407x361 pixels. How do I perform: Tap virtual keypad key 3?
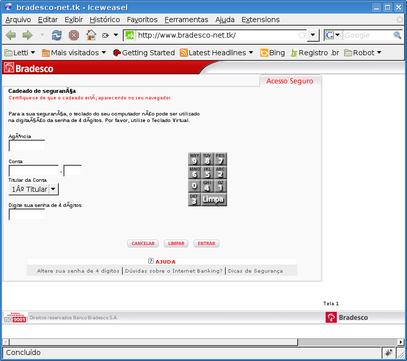point(194,199)
